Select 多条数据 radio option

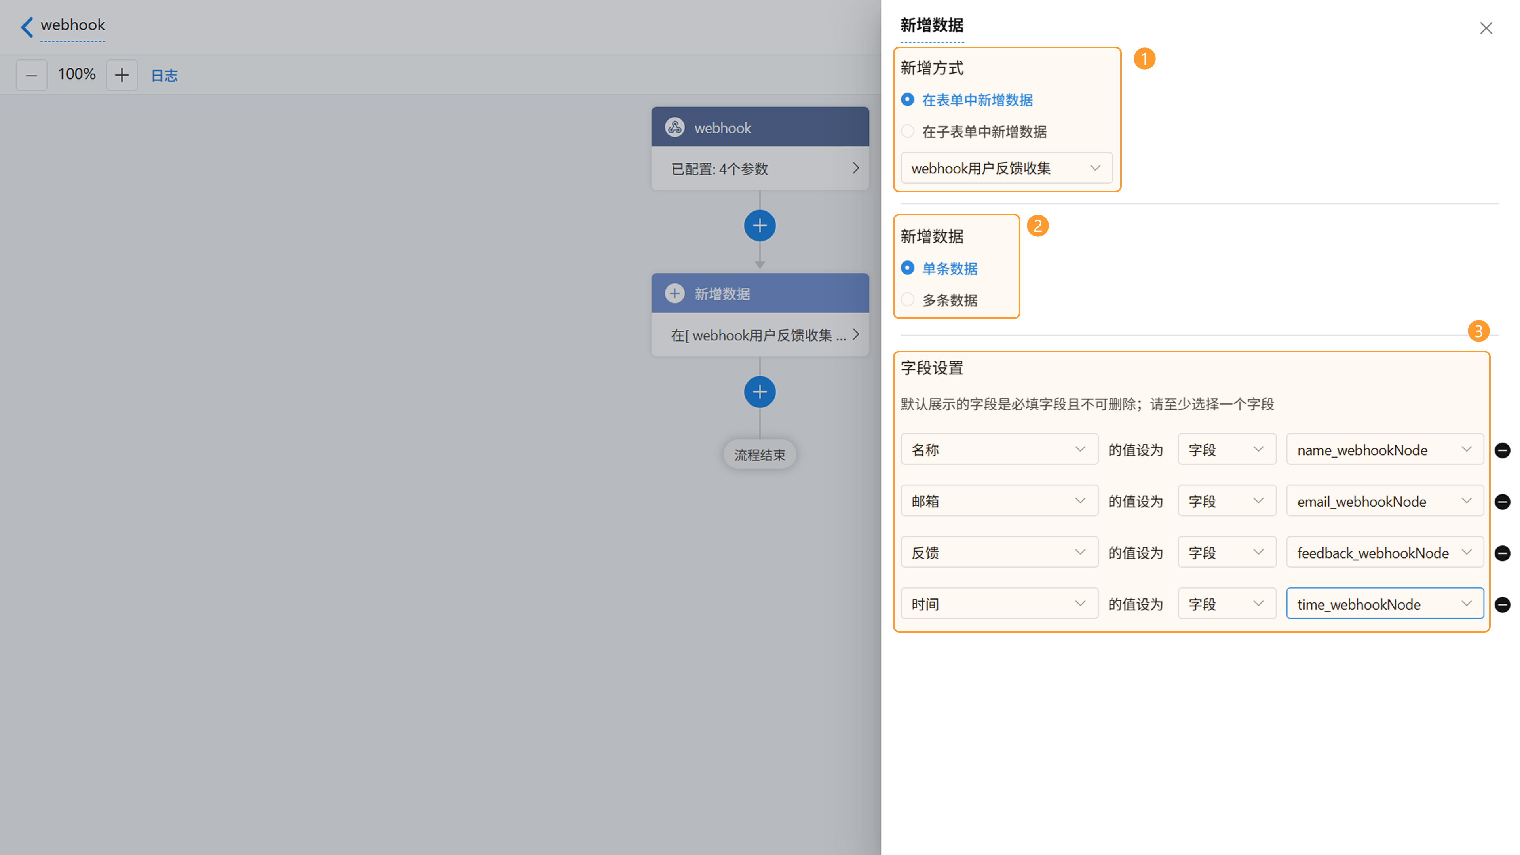tap(908, 300)
